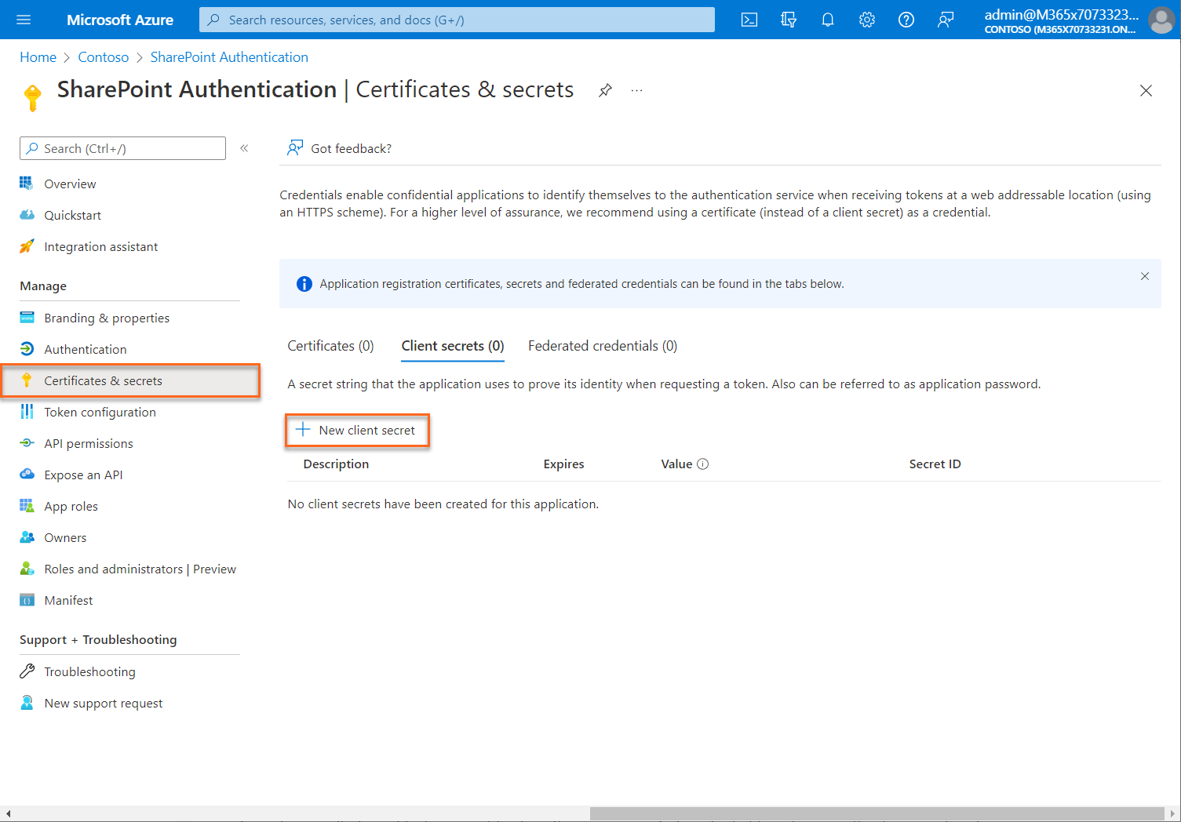The height and width of the screenshot is (822, 1181).
Task: Select API permissions in the sidebar
Action: pyautogui.click(x=88, y=443)
